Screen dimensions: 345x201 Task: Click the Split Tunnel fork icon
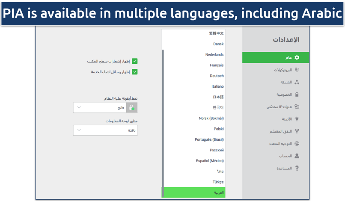[297, 131]
